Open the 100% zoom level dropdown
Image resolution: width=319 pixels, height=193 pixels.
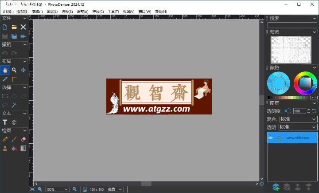(57, 189)
